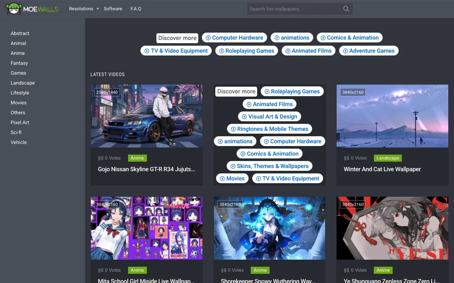Select the Vehicle category in the sidebar
454x283 pixels.
(x=19, y=142)
